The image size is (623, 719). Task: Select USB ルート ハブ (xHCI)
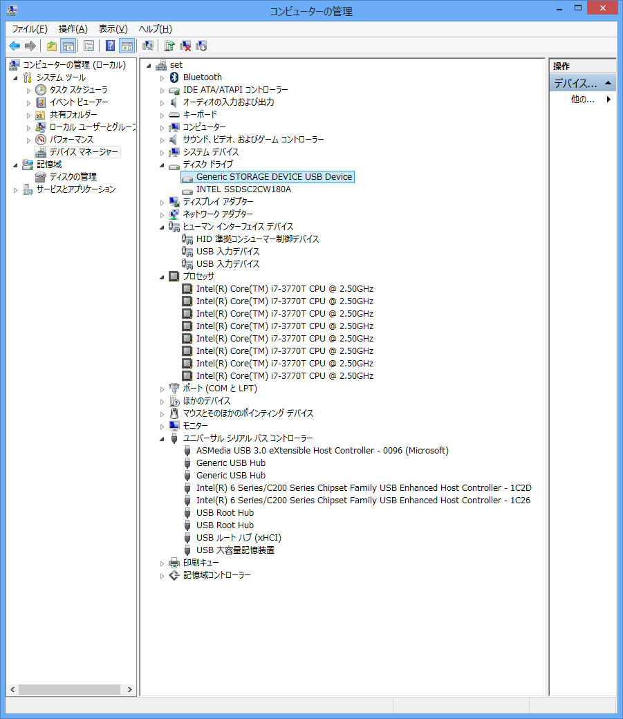[239, 537]
